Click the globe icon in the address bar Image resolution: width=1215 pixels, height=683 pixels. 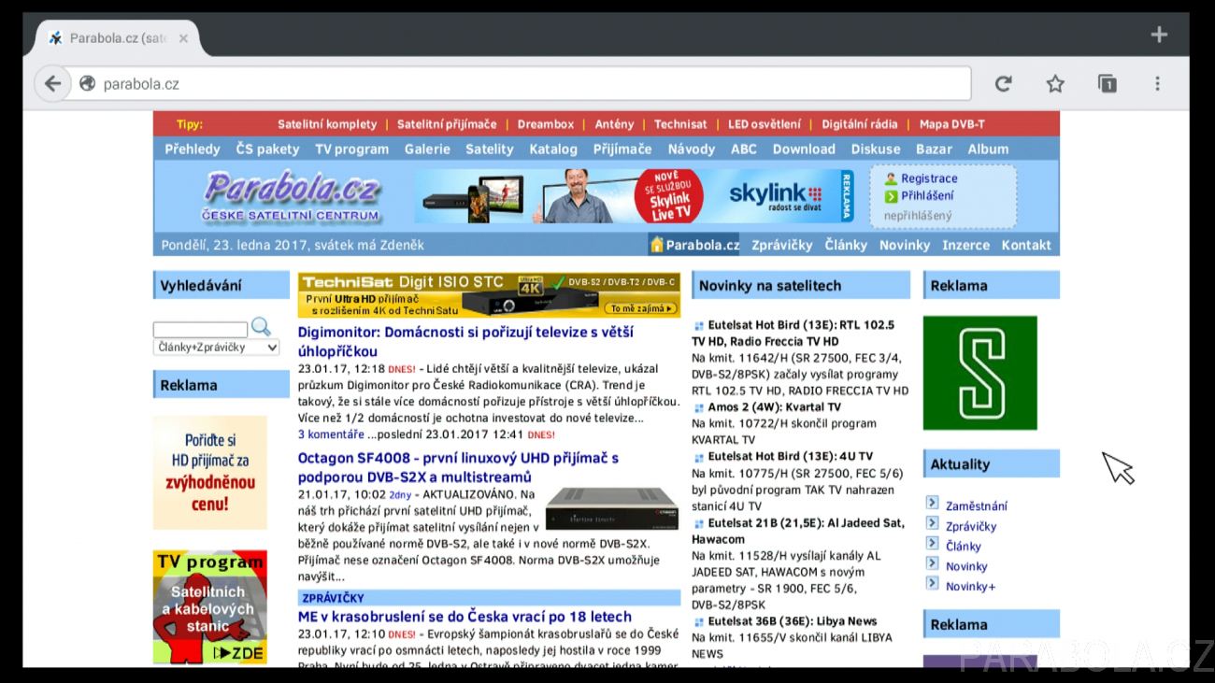point(87,83)
